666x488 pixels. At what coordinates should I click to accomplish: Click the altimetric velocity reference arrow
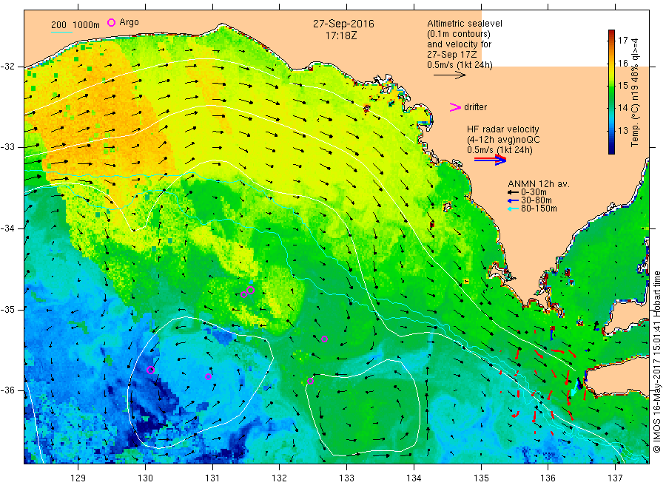click(449, 75)
